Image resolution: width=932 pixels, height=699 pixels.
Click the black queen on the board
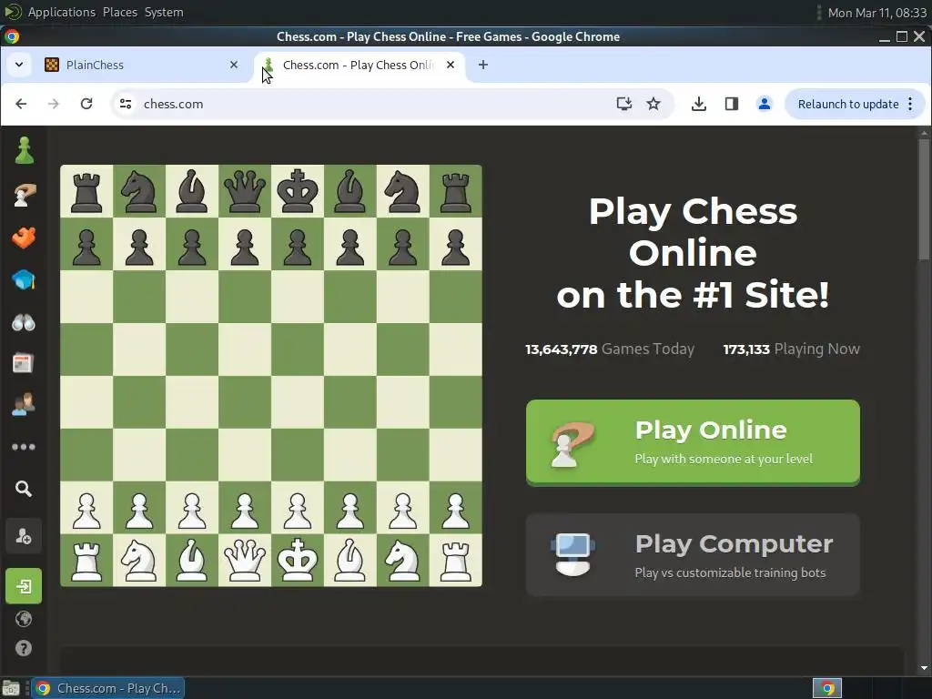click(244, 191)
